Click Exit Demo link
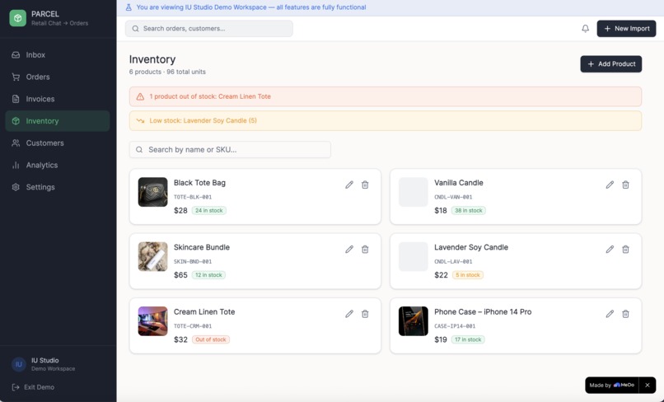Viewport: 664px width, 402px height. (x=33, y=387)
